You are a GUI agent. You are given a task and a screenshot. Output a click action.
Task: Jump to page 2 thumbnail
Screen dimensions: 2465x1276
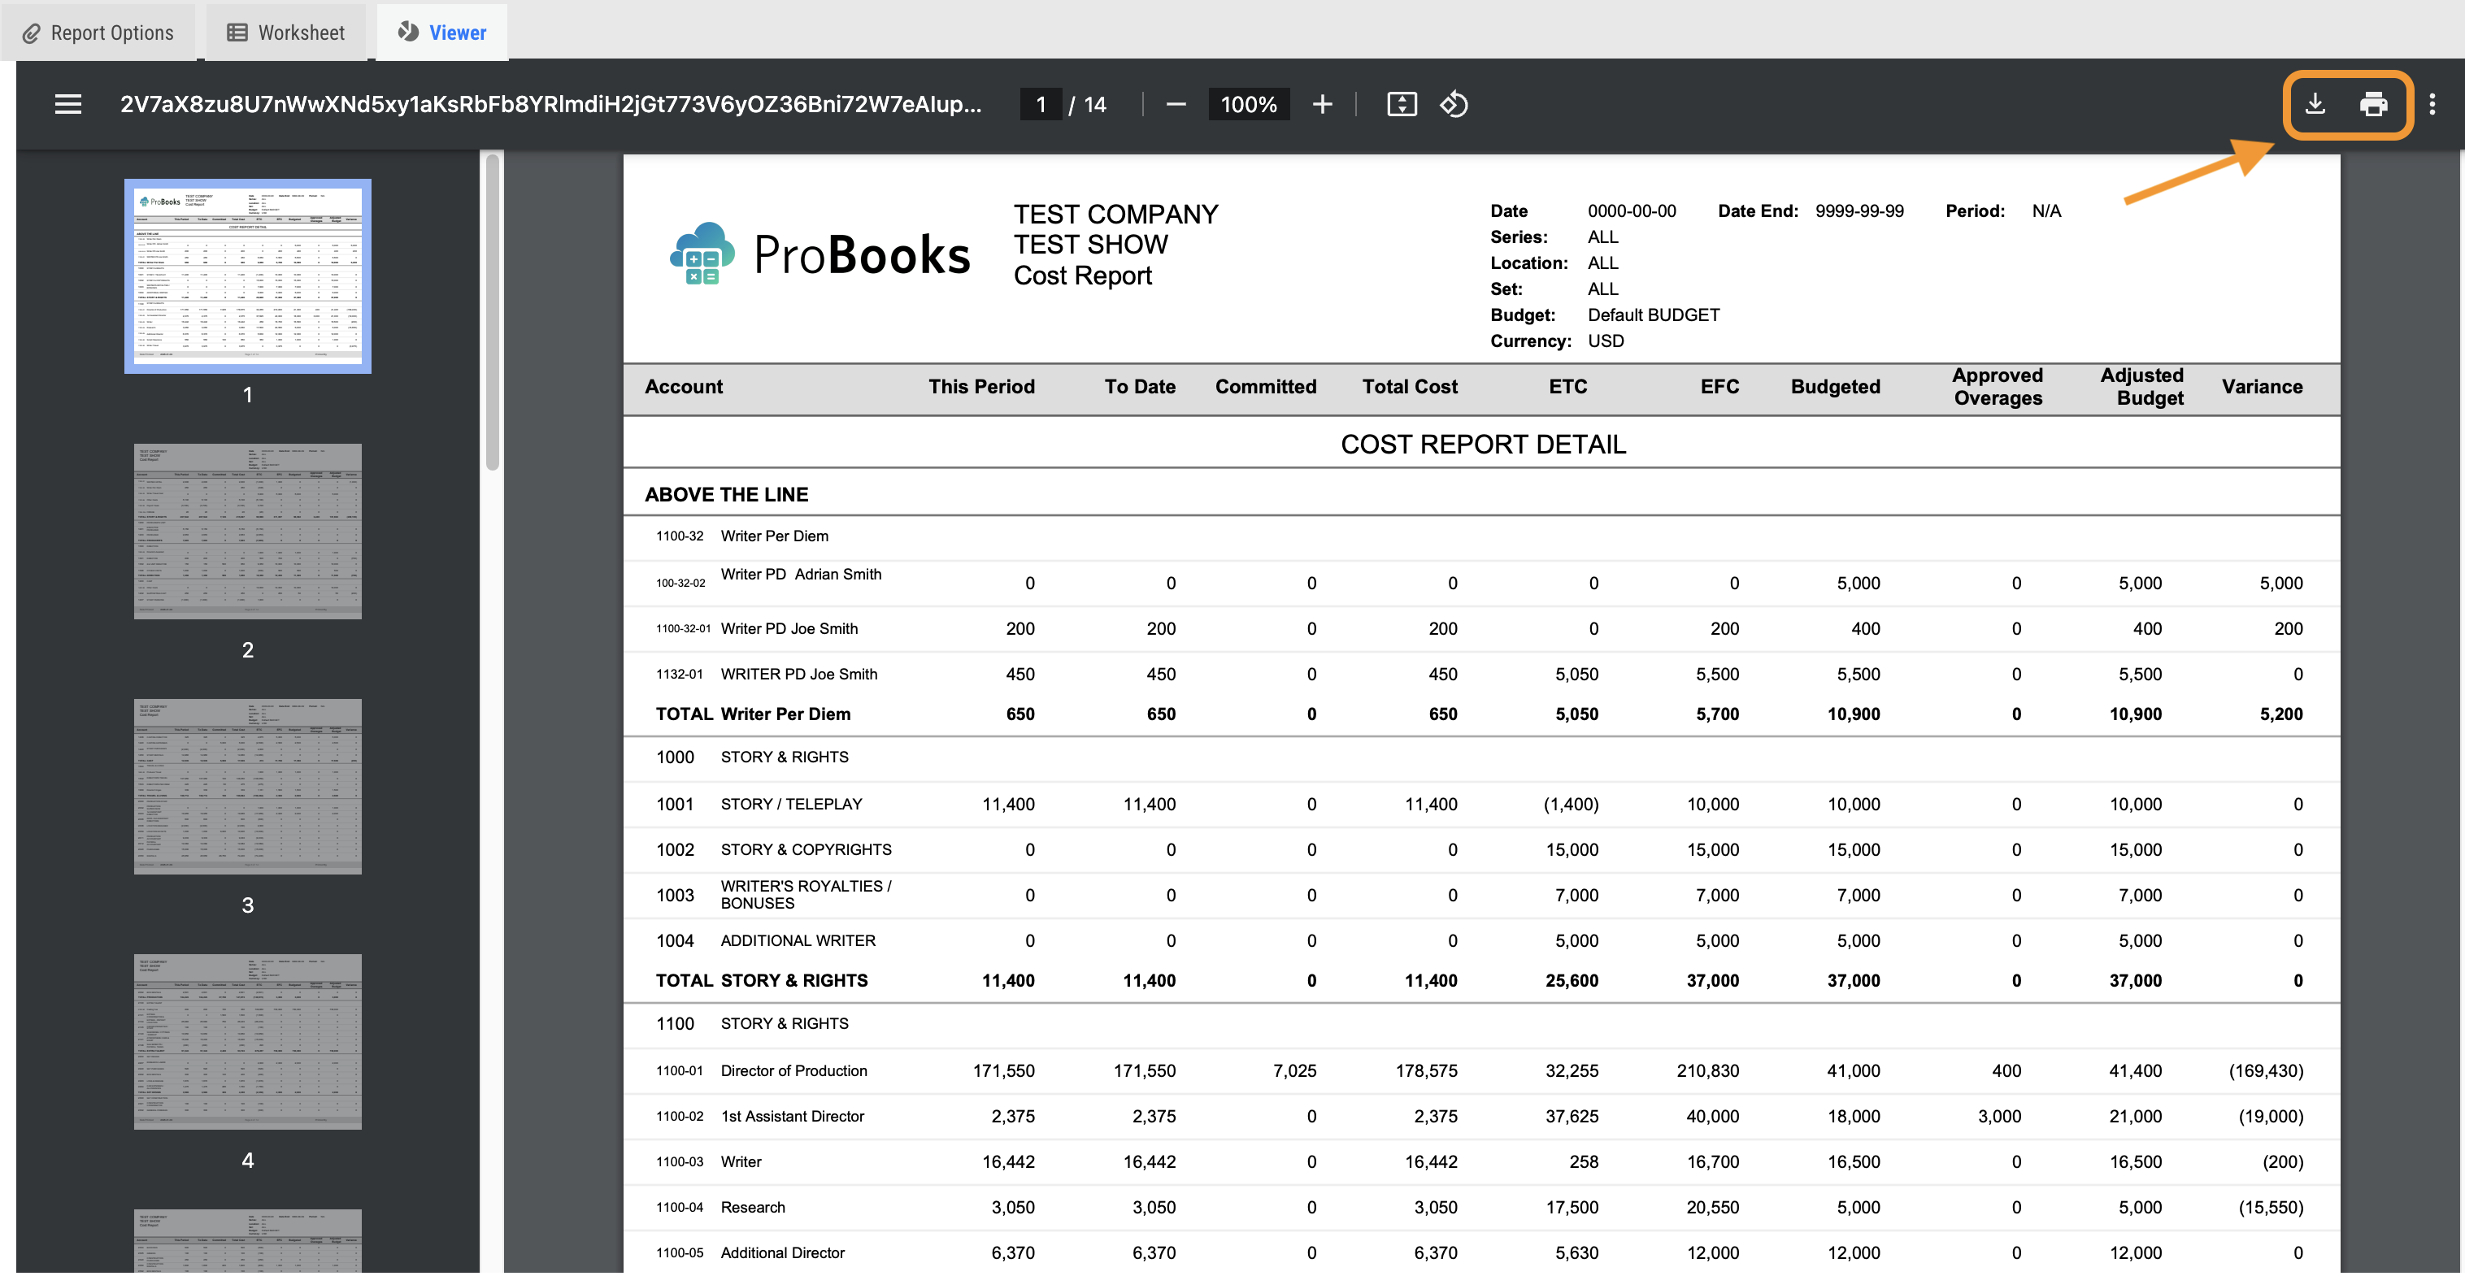point(248,531)
